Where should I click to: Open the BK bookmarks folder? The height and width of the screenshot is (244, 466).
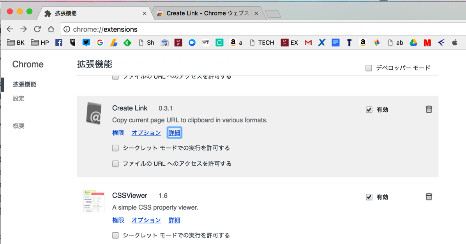(16, 42)
